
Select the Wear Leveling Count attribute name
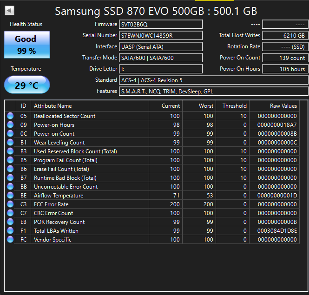pos(59,142)
